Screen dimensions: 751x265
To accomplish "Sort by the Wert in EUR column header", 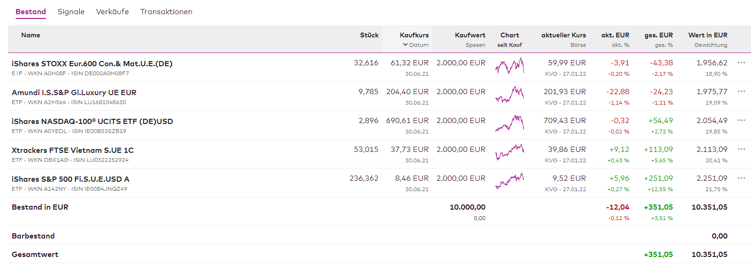I will point(707,35).
